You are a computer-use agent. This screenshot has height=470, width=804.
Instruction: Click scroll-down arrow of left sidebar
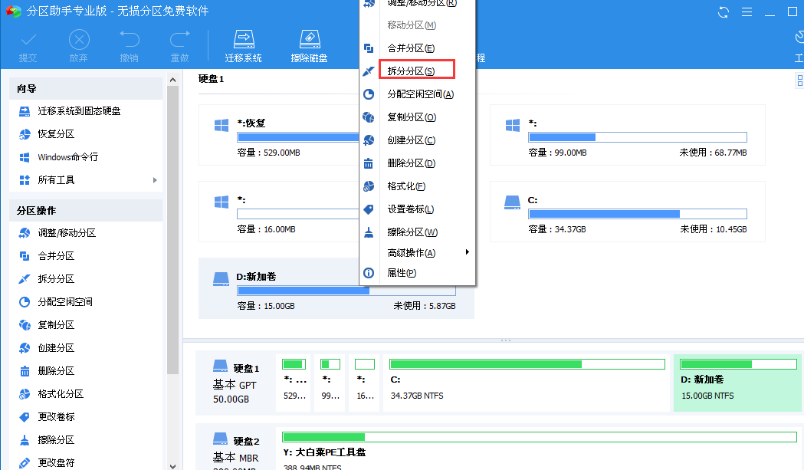(x=172, y=466)
